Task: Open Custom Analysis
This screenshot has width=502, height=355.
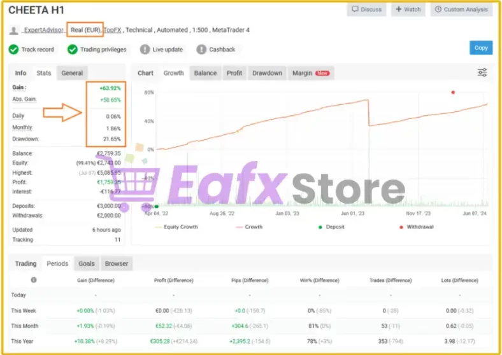Action: (461, 10)
